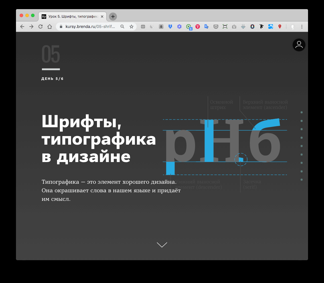The image size is (324, 283).
Task: Close the Урок 5 tab
Action: click(102, 17)
